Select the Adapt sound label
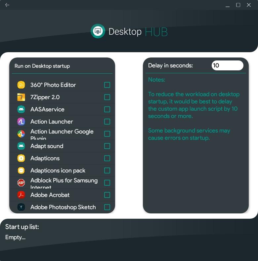 tap(47, 146)
